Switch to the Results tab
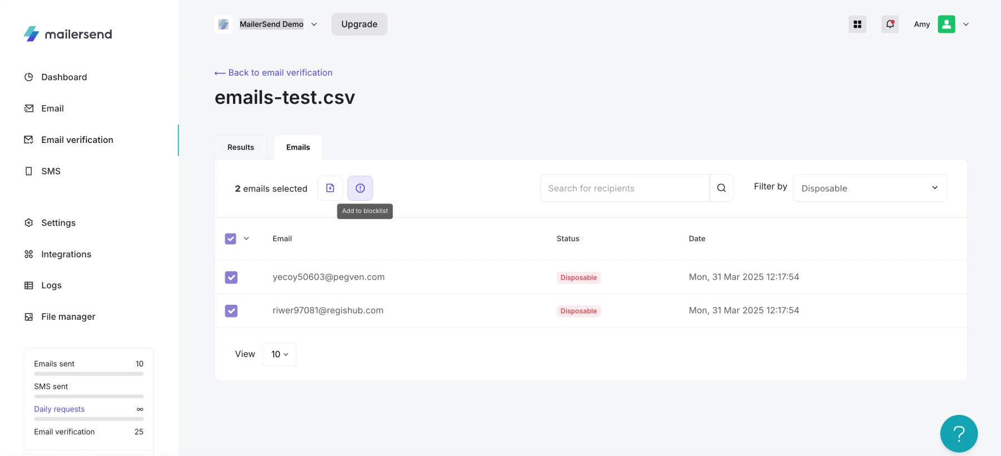 (x=241, y=147)
